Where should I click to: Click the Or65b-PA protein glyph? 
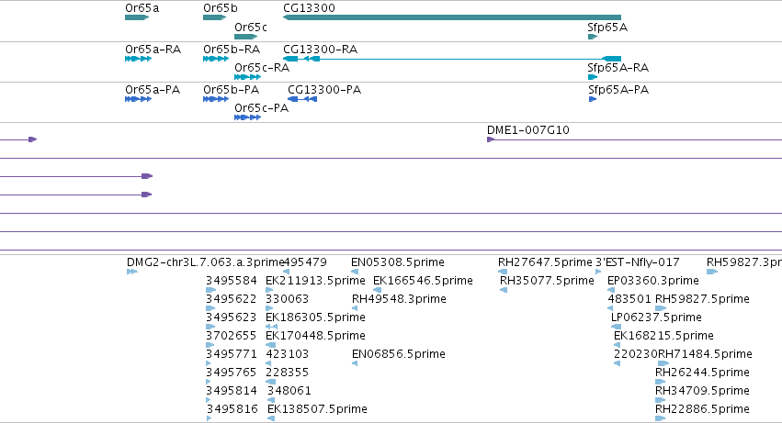(216, 99)
